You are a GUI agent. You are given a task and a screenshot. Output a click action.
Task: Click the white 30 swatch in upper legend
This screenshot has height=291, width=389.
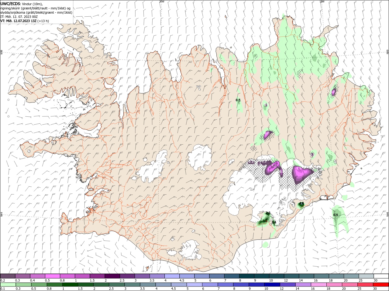(x=381, y=276)
